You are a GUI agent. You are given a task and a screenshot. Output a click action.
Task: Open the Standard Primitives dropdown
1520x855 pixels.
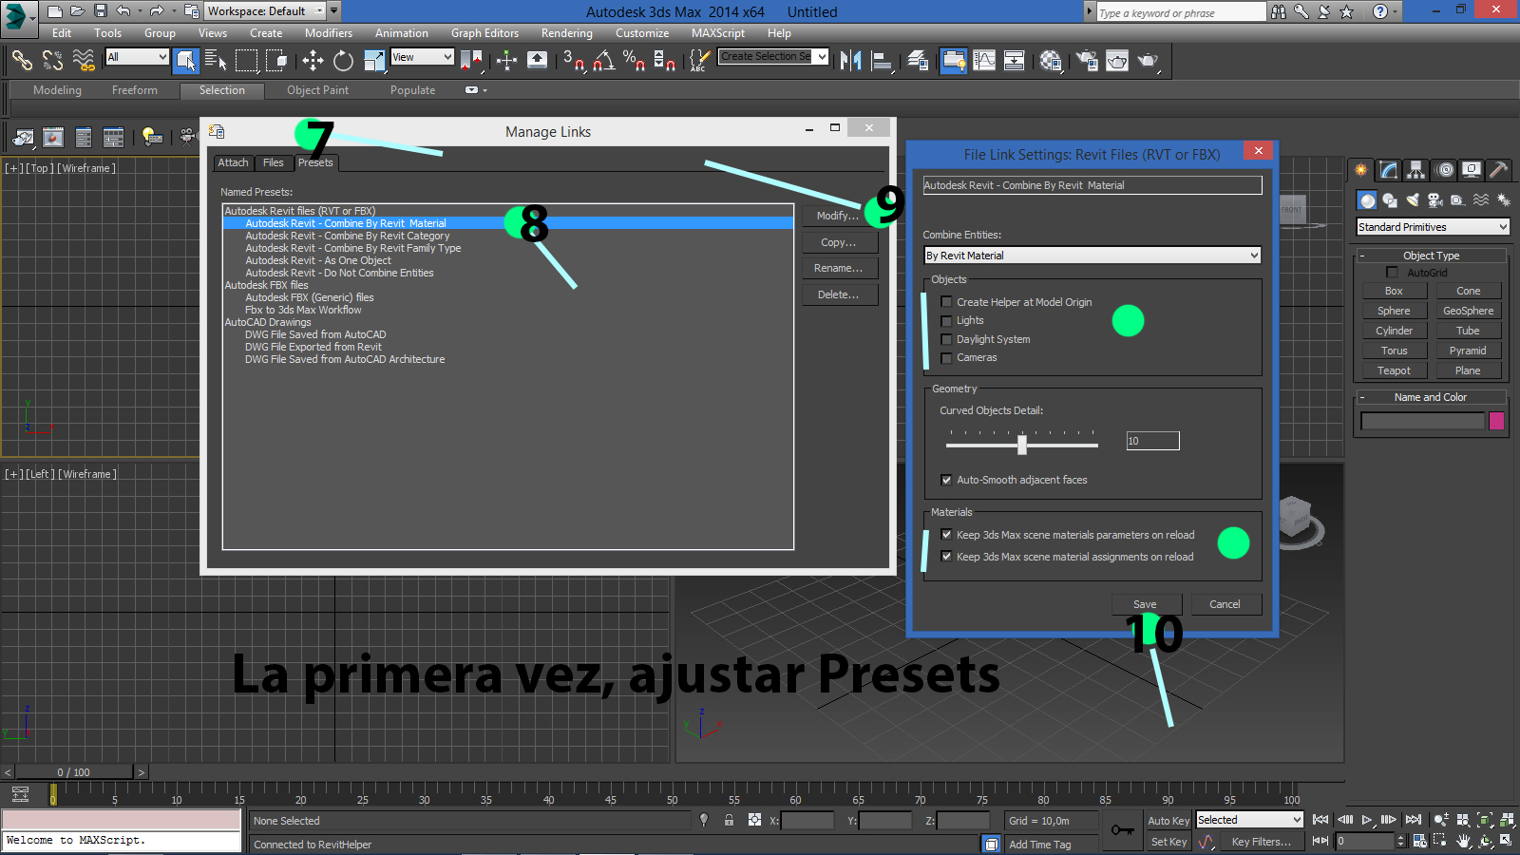click(x=1433, y=227)
